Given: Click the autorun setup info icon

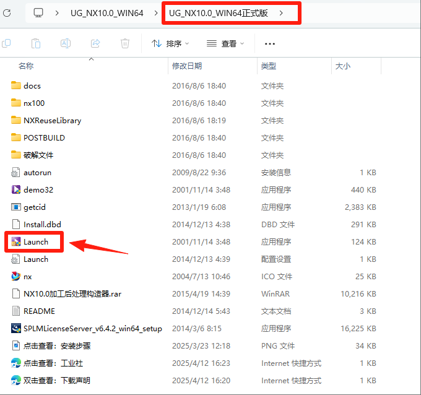Looking at the screenshot, I should click(15, 172).
